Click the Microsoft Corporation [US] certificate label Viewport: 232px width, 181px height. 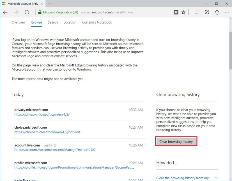[x=61, y=12]
